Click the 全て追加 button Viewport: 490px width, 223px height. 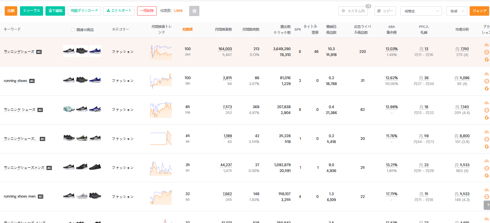[x=55, y=11]
